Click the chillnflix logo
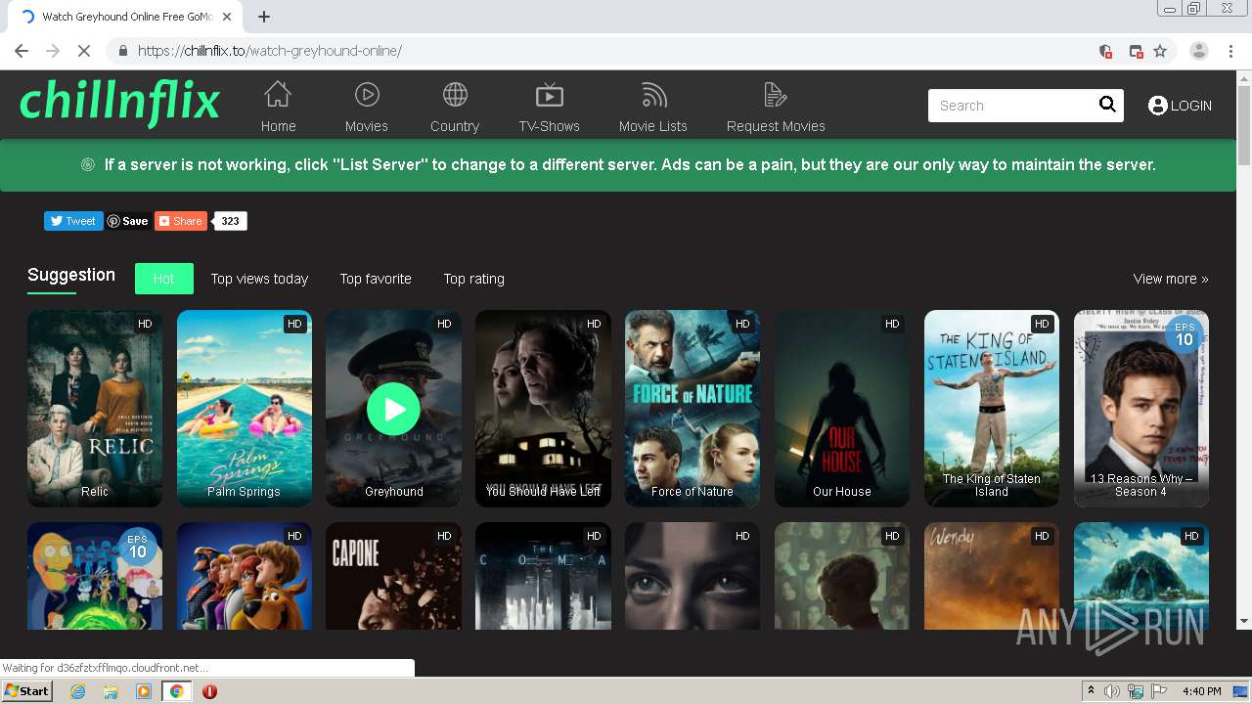The height and width of the screenshot is (704, 1252). click(119, 102)
